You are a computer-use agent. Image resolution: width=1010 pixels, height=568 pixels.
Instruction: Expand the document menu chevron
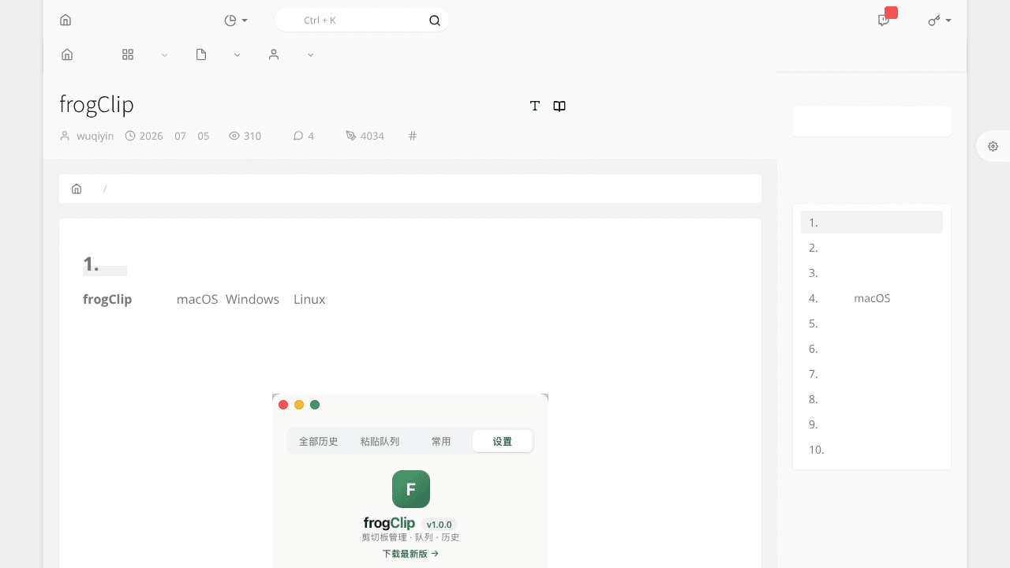click(237, 55)
